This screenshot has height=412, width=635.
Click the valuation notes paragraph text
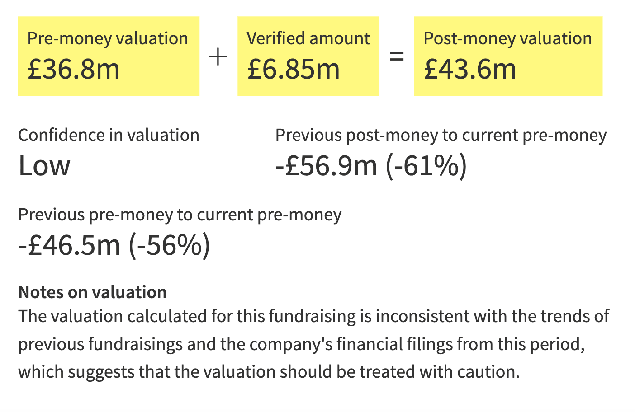click(314, 344)
